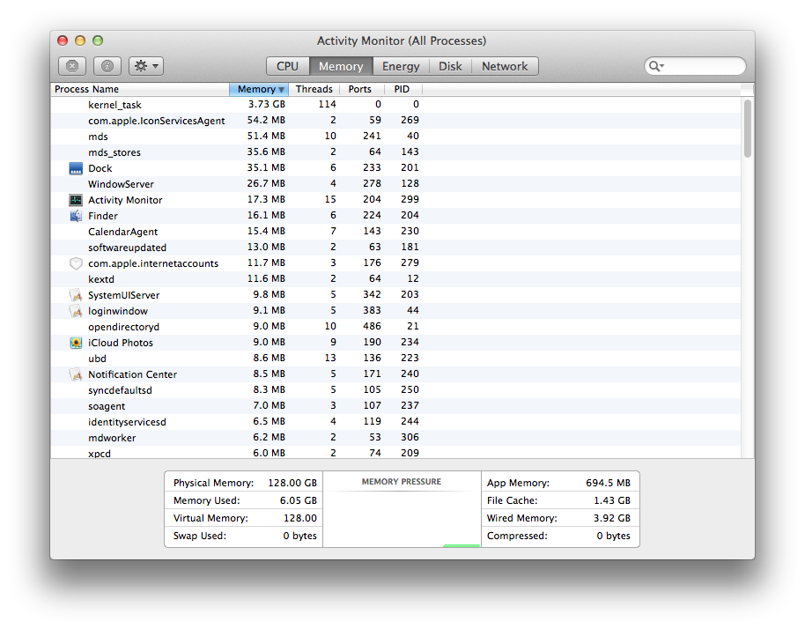Select the identityservicesd process row
The image size is (805, 629).
395,422
